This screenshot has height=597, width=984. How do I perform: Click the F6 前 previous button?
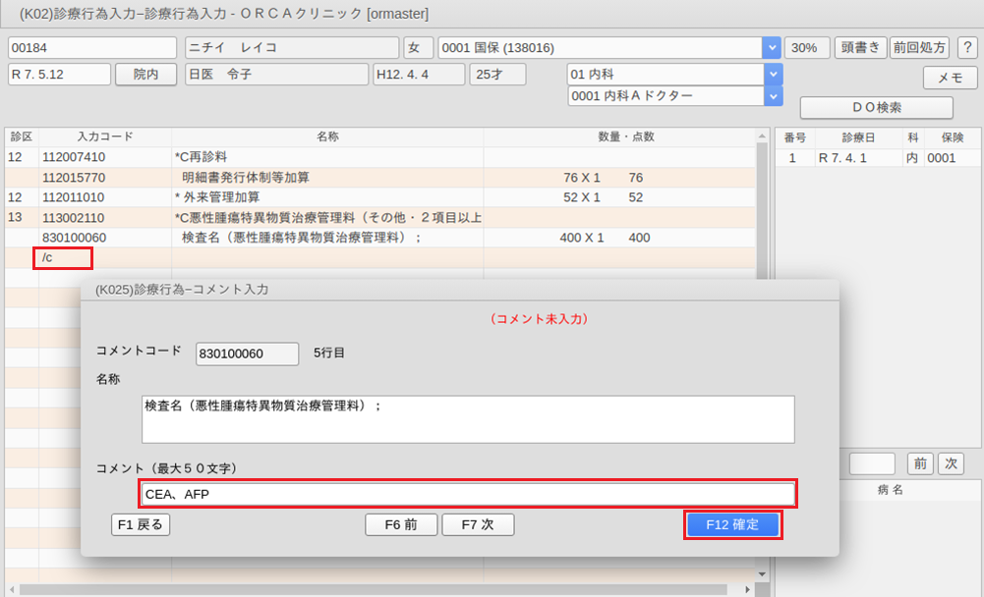pos(401,524)
